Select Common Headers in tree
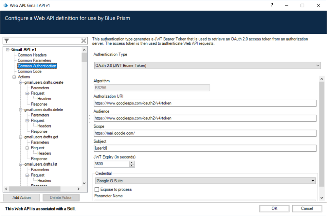This screenshot has height=216, width=327. tap(32, 55)
